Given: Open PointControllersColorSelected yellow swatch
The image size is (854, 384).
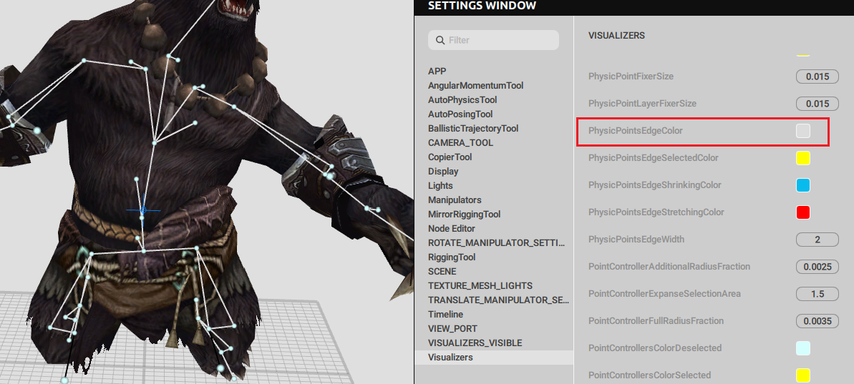Looking at the screenshot, I should pyautogui.click(x=802, y=375).
